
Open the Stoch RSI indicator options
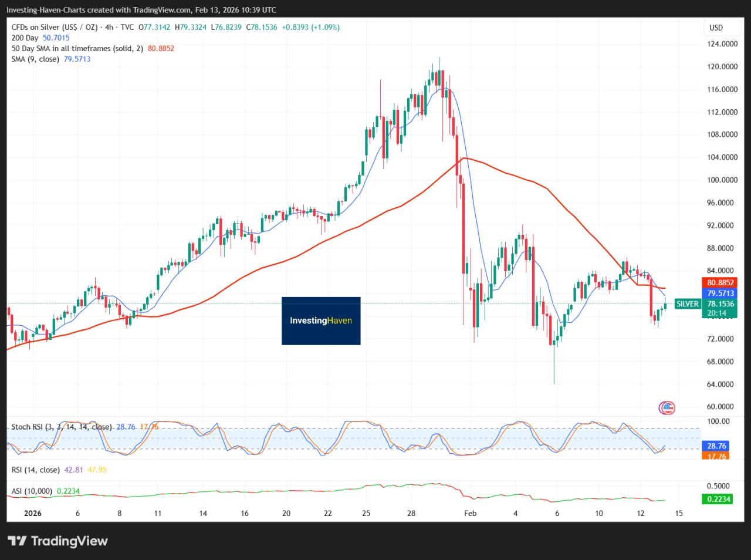coord(59,427)
